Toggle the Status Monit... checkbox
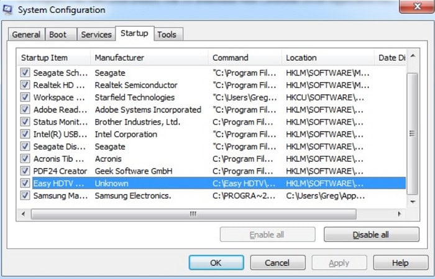The height and width of the screenshot is (279, 435). coord(25,122)
